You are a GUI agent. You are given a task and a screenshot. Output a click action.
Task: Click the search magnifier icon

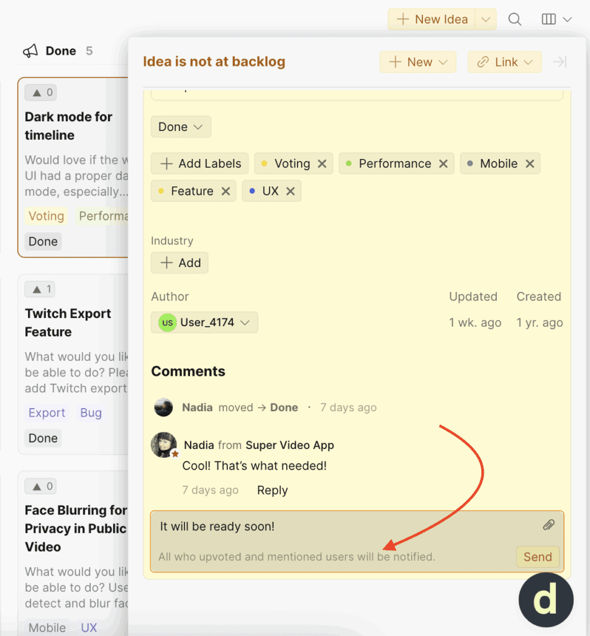(x=514, y=19)
